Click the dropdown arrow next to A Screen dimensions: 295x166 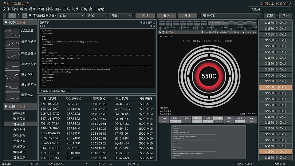click(x=18, y=15)
